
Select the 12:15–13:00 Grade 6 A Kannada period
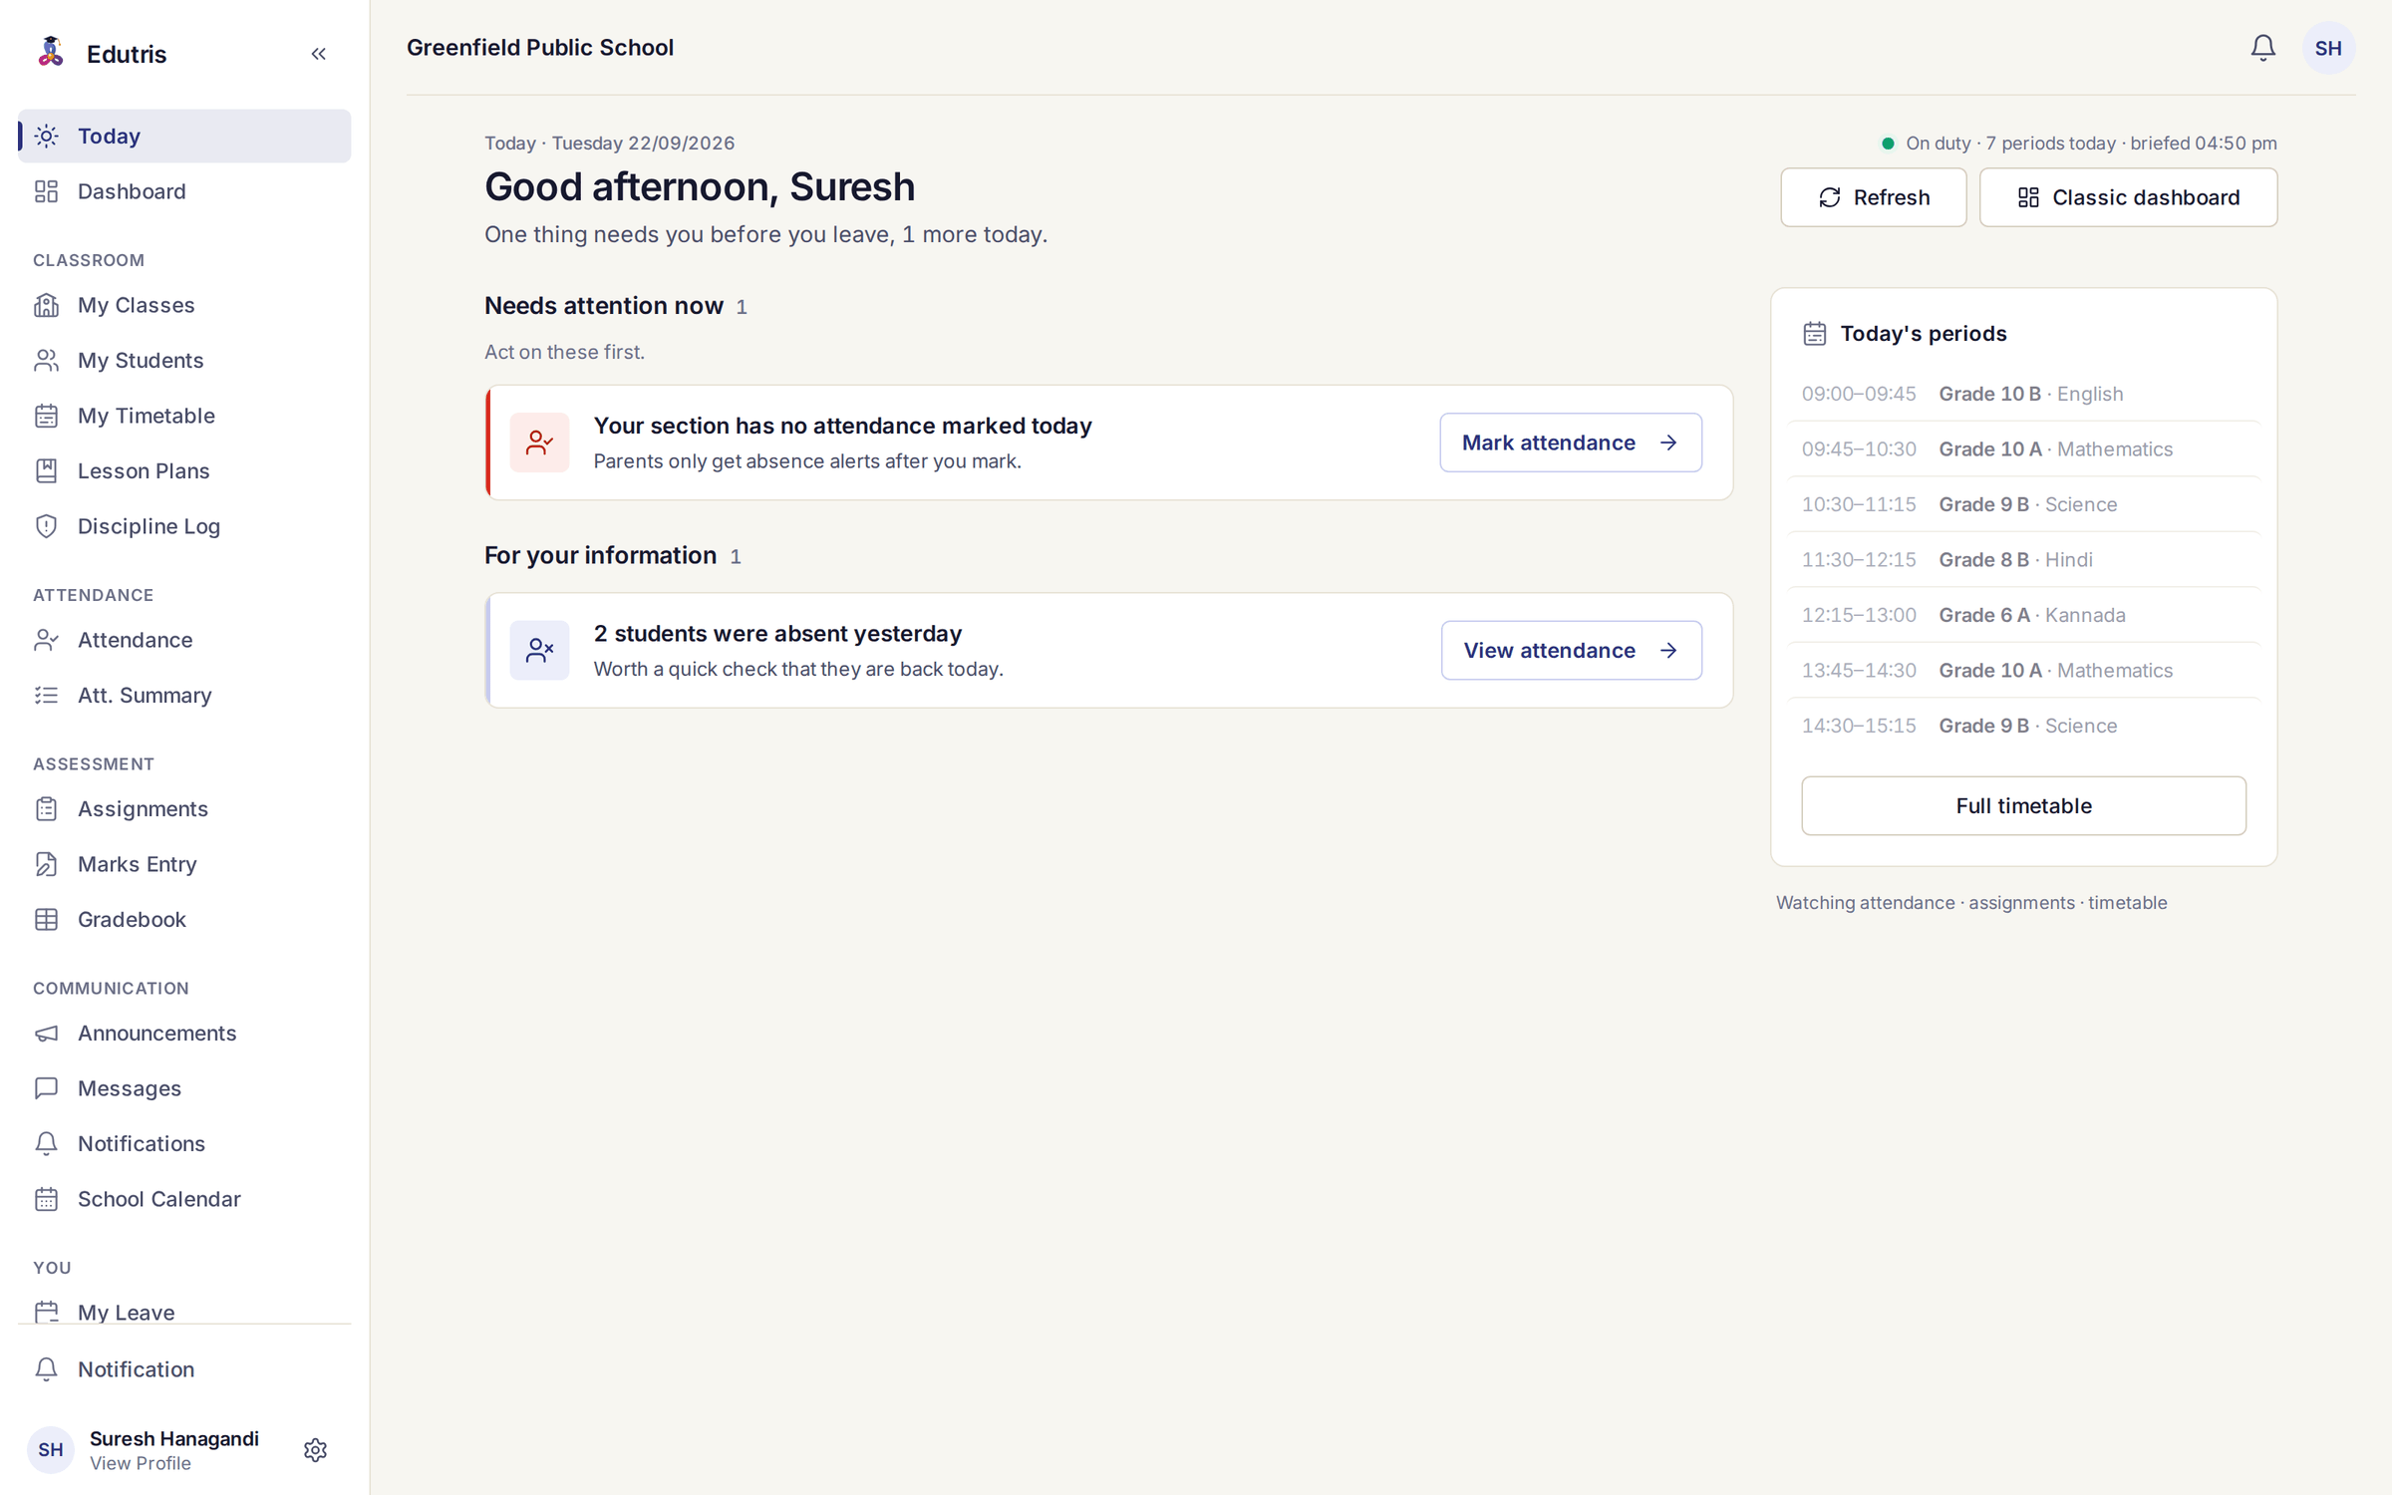(x=2023, y=615)
